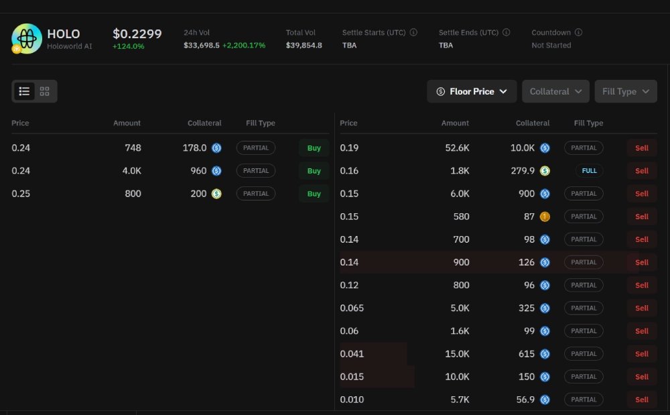The image size is (670, 415).
Task: Sort buy offers by Price column header
Action: tap(20, 123)
